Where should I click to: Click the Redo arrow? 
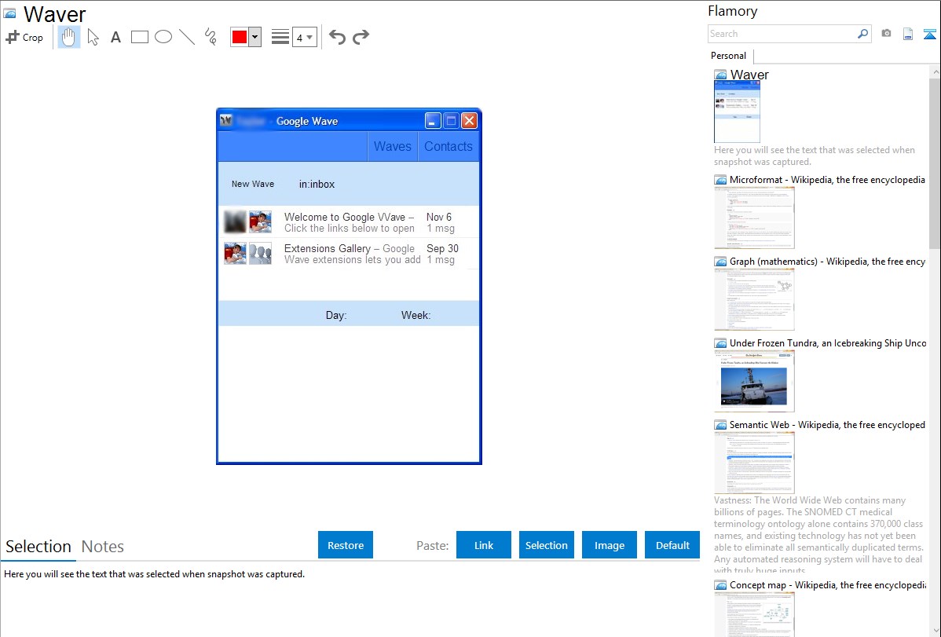click(361, 37)
